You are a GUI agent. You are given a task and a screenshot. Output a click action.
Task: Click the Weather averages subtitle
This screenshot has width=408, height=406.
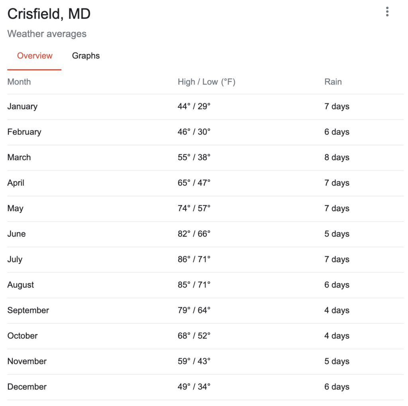point(47,34)
